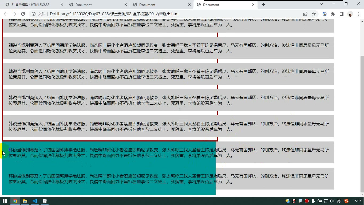Image resolution: width=364 pixels, height=205 pixels.
Task: Click the browser back arrow
Action: (x=6, y=14)
